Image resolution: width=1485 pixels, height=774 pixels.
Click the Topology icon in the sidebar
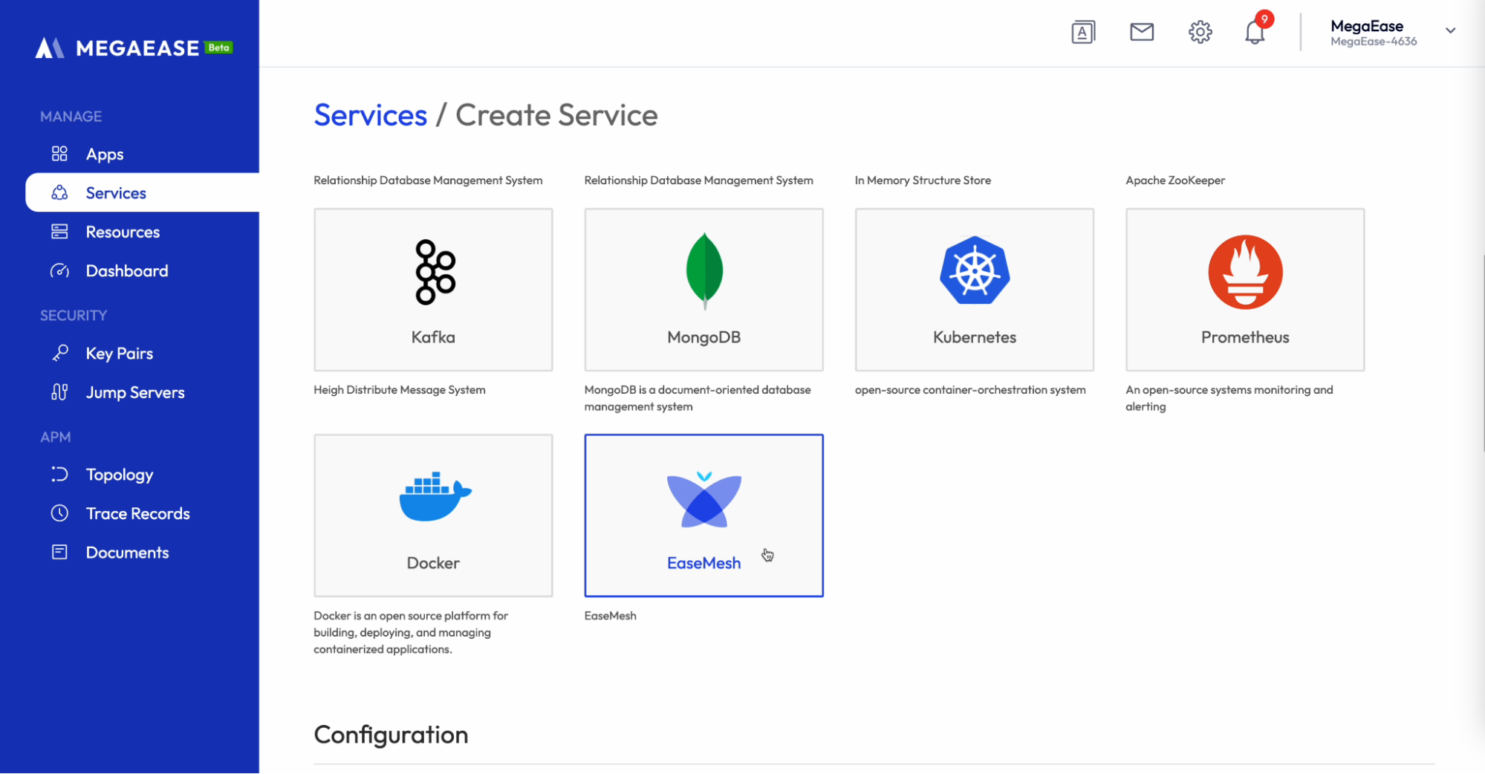(x=59, y=474)
